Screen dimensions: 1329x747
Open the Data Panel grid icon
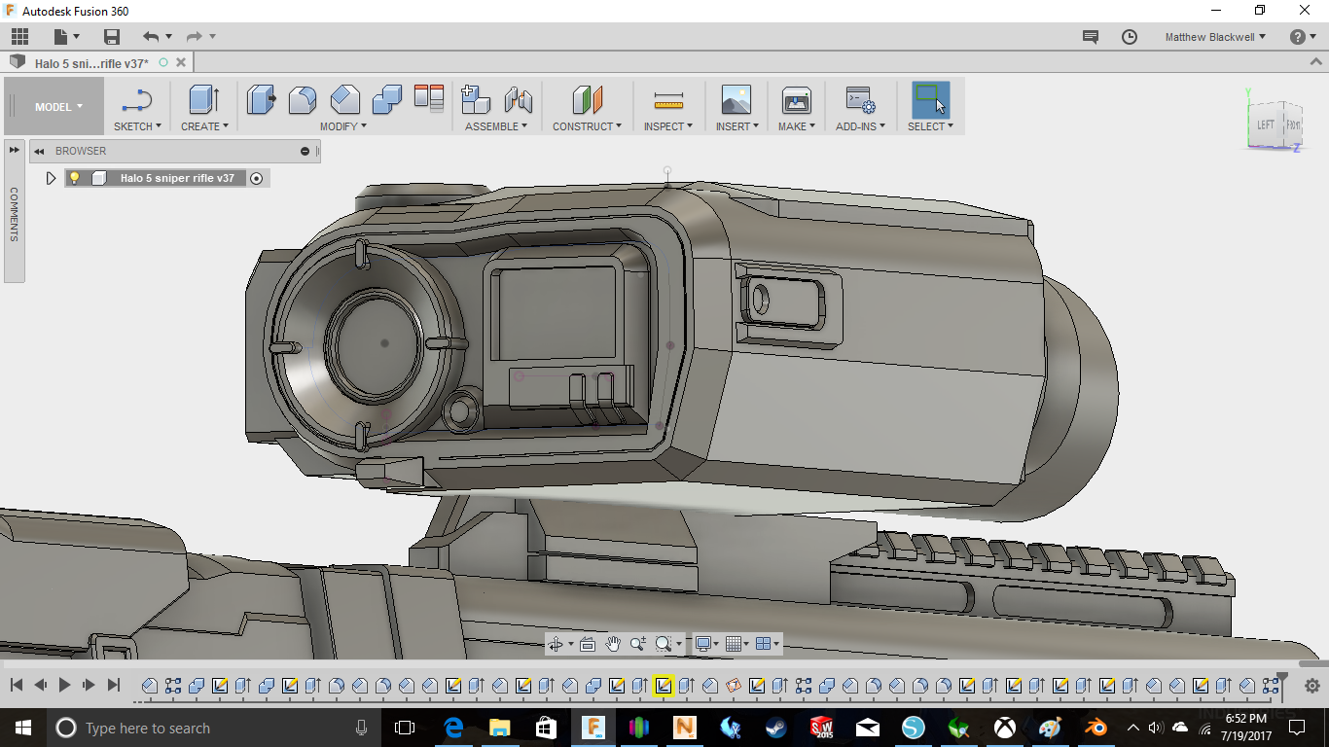pos(20,37)
